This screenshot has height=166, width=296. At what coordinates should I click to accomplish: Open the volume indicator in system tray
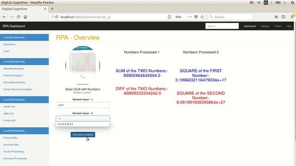point(285,3)
